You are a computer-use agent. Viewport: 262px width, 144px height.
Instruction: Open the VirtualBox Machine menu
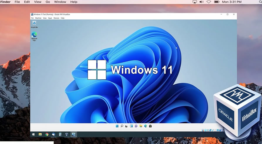point(38,18)
